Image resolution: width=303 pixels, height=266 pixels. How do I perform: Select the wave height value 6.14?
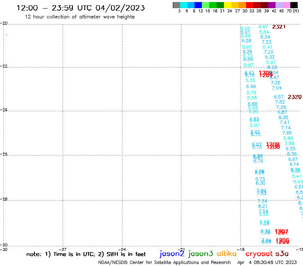[294, 164]
